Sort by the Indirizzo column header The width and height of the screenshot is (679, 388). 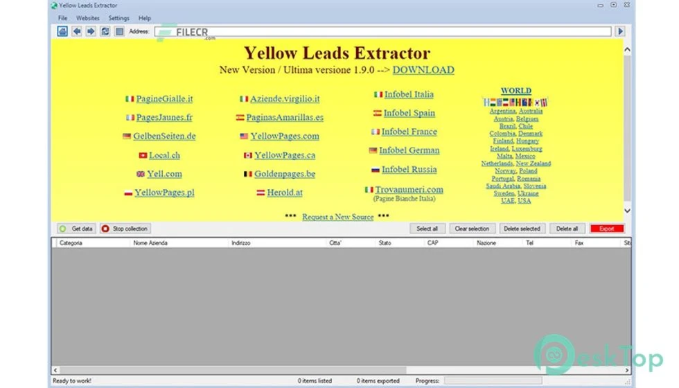pyautogui.click(x=276, y=243)
